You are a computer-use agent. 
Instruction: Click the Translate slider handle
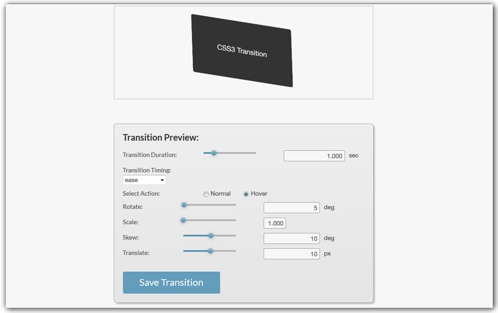[x=210, y=251]
